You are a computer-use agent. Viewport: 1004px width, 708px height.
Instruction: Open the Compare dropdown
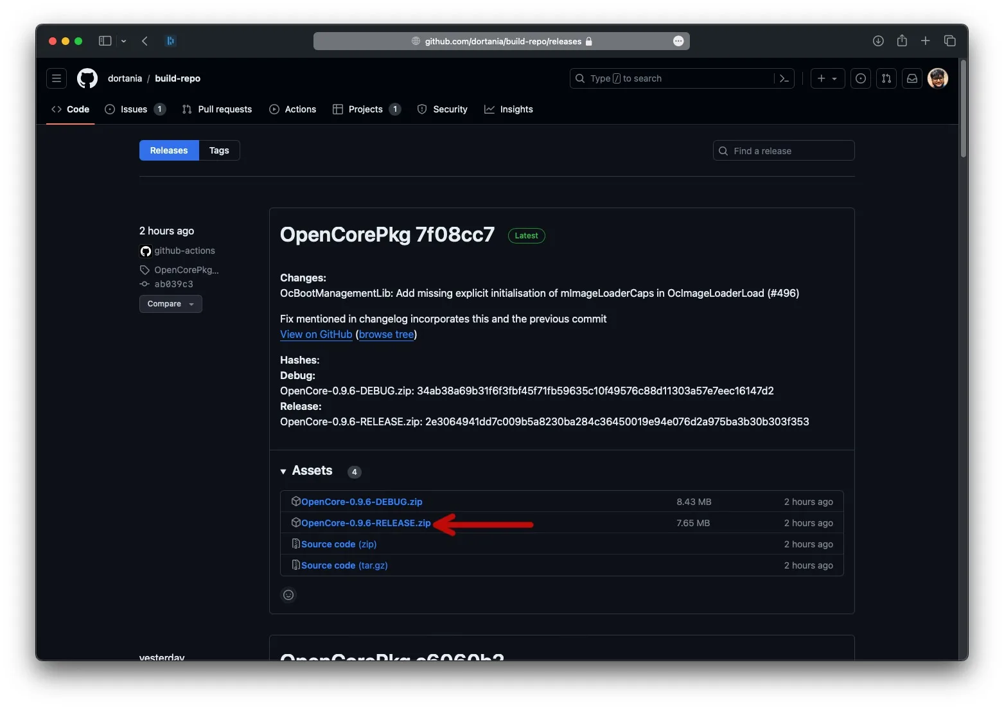point(171,304)
